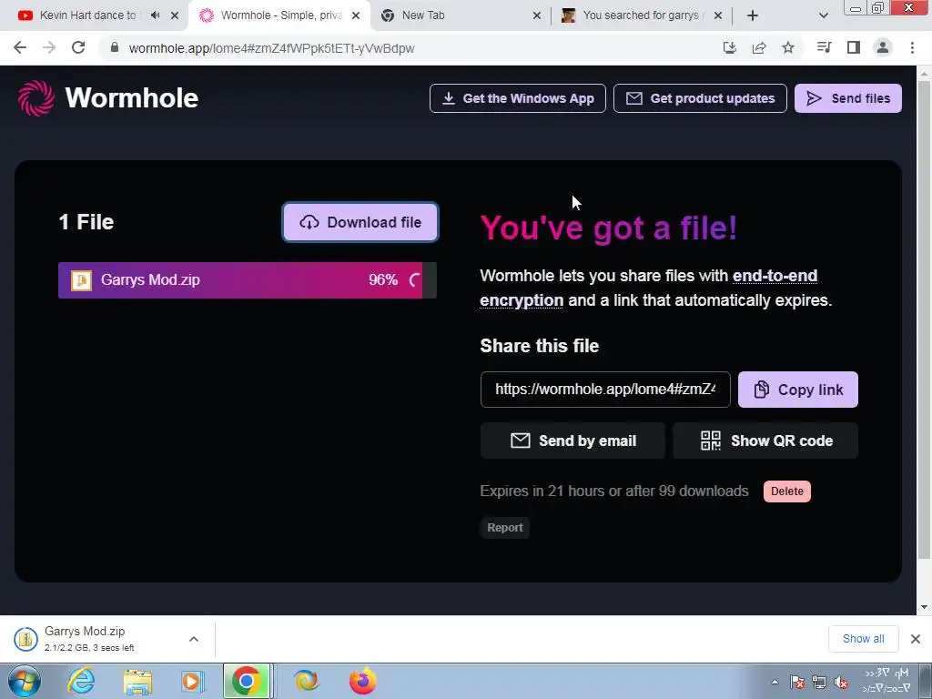Copy the share link with Copy link
932x699 pixels.
tap(798, 390)
